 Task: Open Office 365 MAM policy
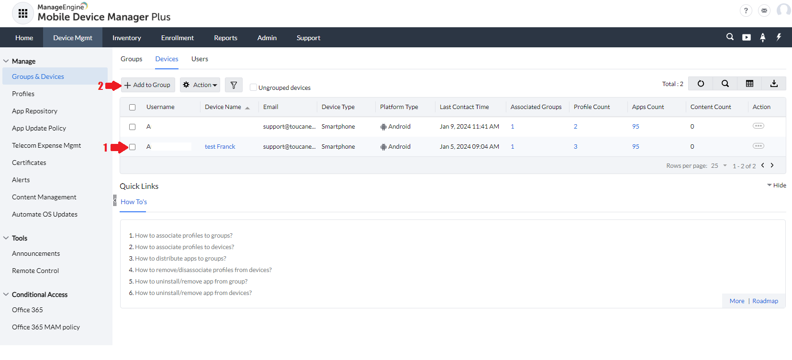(x=46, y=327)
